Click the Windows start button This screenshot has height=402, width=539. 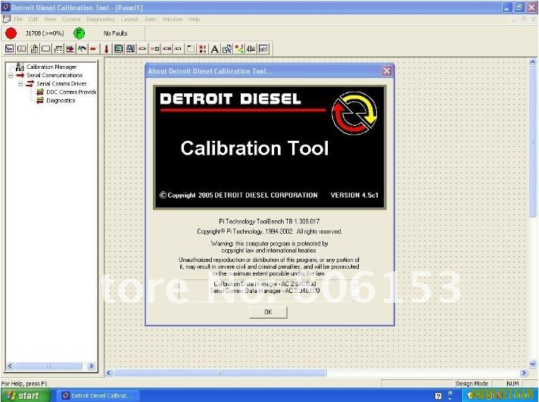tap(25, 396)
